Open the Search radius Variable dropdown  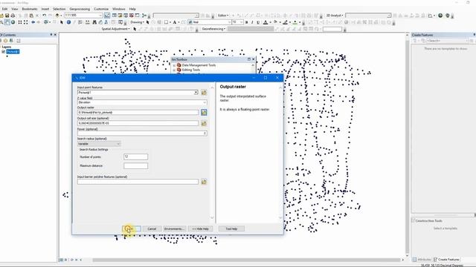118,144
